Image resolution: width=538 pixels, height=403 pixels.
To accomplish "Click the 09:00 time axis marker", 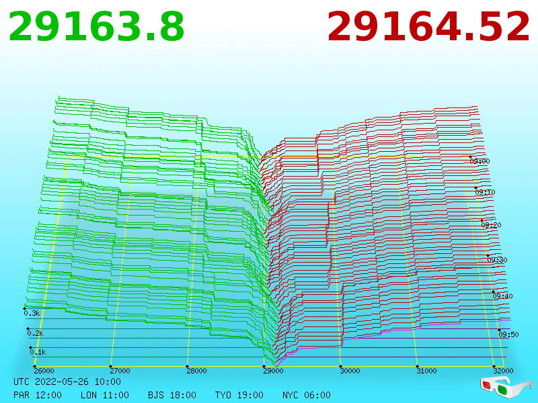I will [479, 161].
